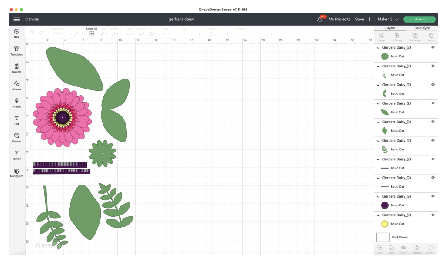Hide the flat wide leaf layer
Screen dimensions: 445x278
point(433,103)
